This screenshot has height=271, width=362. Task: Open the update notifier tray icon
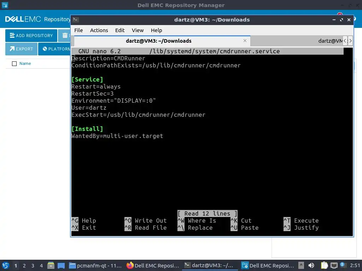(x=343, y=265)
